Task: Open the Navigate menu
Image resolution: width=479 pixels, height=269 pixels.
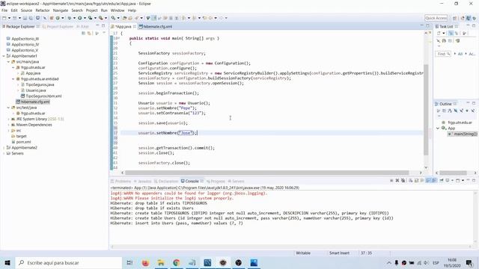Action: pos(61,10)
